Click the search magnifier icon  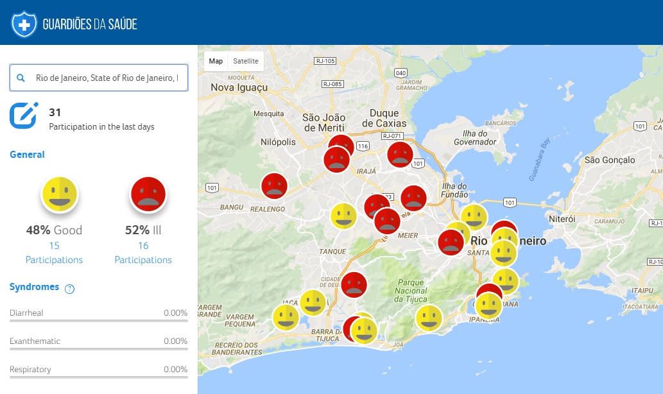click(21, 78)
